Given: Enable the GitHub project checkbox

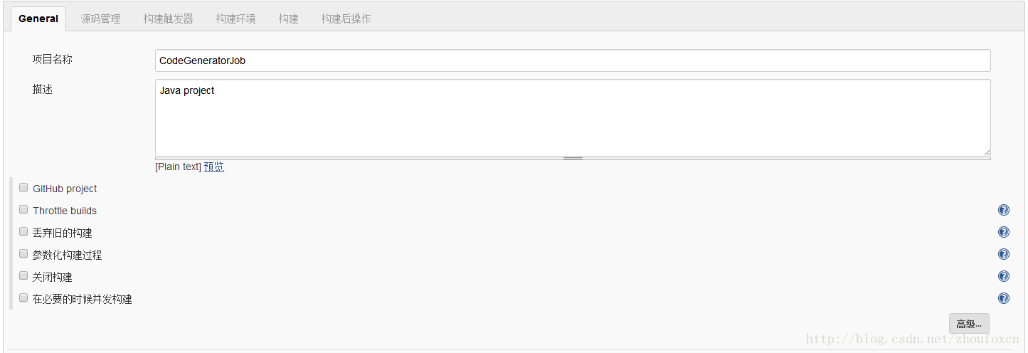Looking at the screenshot, I should pos(23,188).
